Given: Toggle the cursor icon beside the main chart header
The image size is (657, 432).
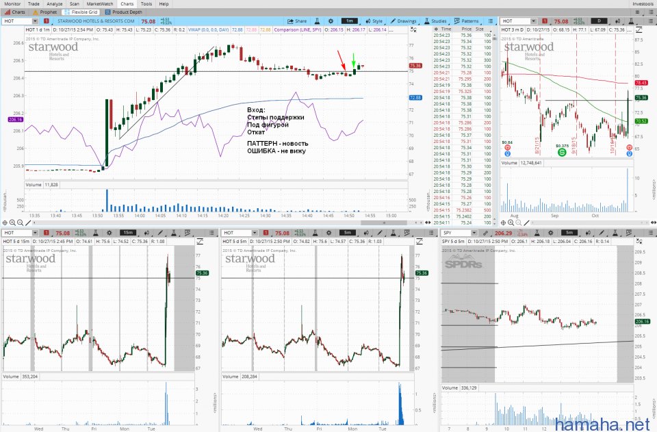Looking at the screenshot, I should (x=413, y=29).
